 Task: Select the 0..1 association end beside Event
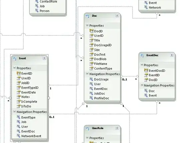(52, 117)
